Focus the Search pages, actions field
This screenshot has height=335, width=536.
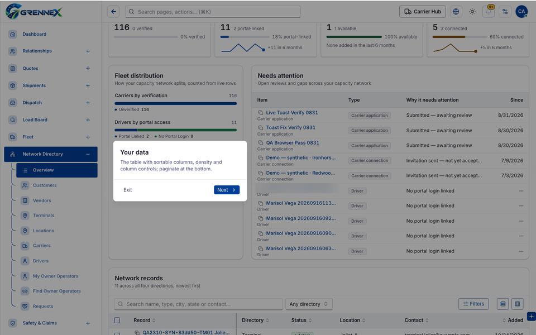[213, 12]
